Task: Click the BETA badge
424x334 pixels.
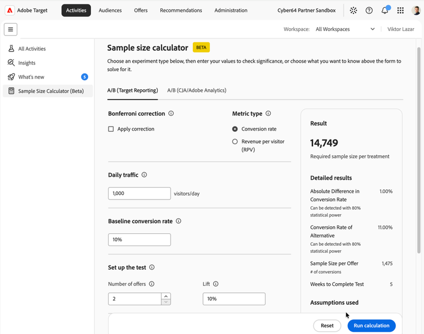Action: 201,47
